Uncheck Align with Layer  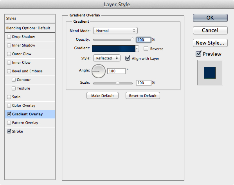click(128, 58)
